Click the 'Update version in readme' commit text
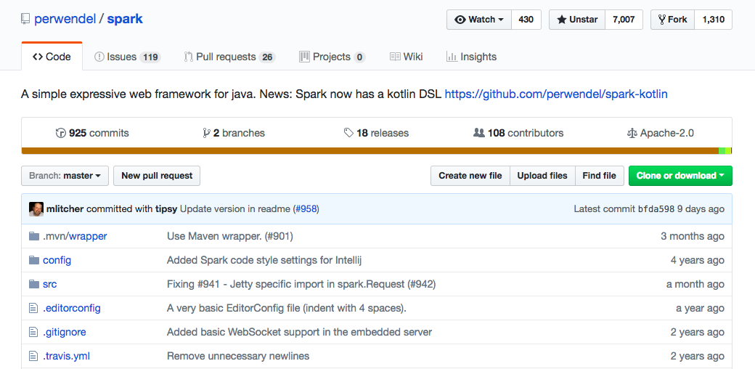 (x=236, y=209)
